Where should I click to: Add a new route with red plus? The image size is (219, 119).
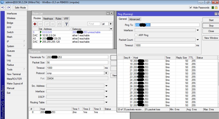point(35,24)
